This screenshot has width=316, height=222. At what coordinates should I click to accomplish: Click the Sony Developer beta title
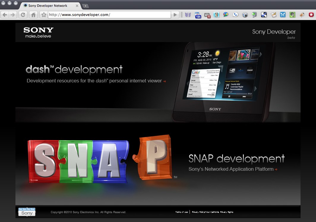click(x=274, y=34)
